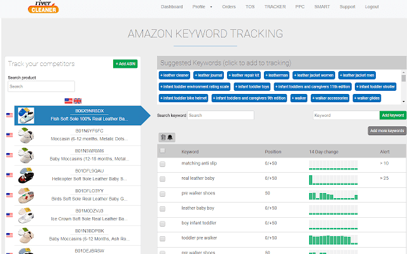Select product ASIN B01DFLO3YY

pos(89,190)
